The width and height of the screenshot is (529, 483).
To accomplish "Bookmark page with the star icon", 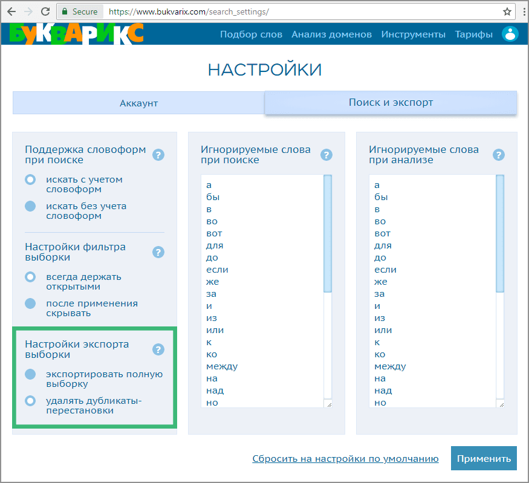I will [x=507, y=12].
